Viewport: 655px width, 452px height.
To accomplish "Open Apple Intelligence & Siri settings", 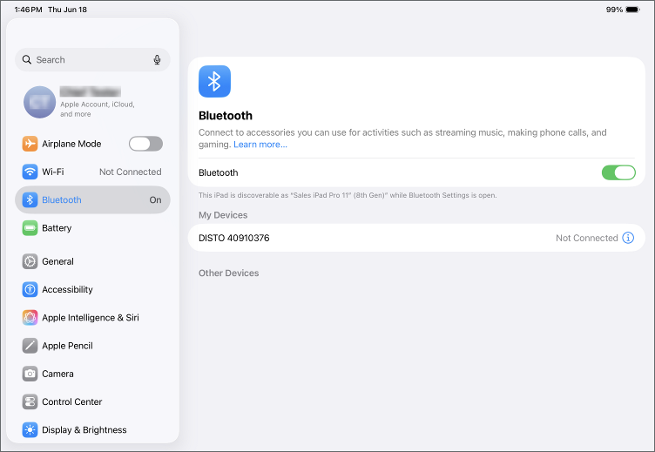I will pos(92,318).
